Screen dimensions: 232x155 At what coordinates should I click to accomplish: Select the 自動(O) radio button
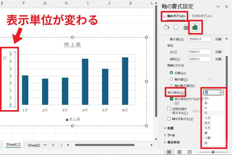tap(171, 73)
